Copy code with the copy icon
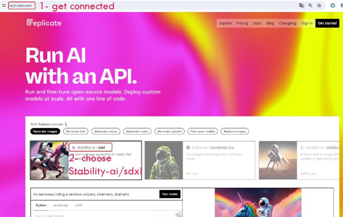 [x=177, y=215]
